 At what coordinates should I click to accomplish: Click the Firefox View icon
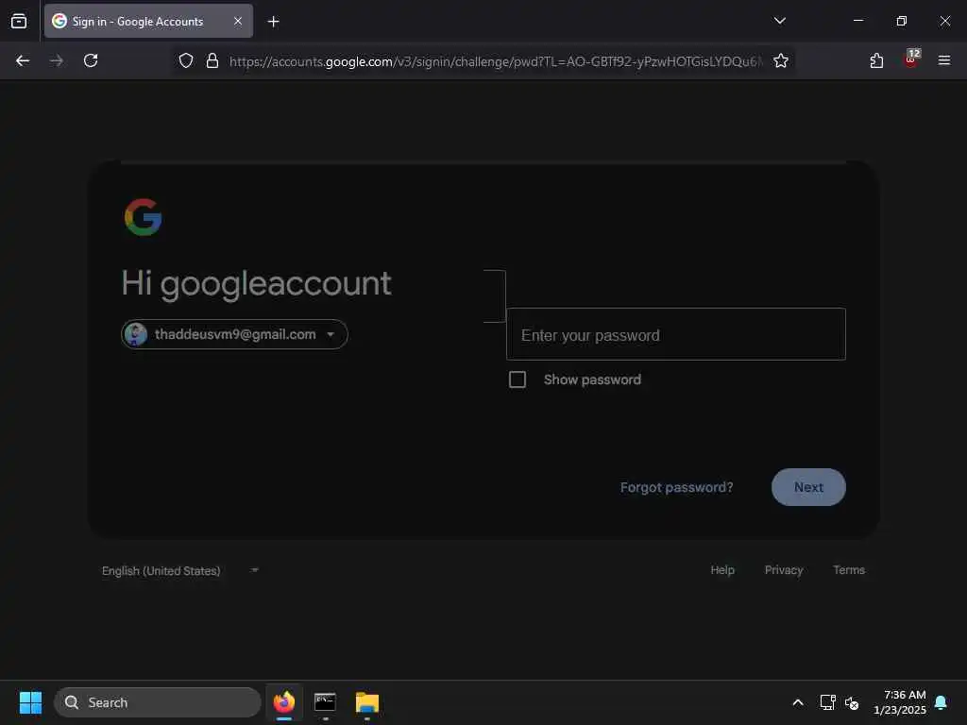pyautogui.click(x=19, y=21)
